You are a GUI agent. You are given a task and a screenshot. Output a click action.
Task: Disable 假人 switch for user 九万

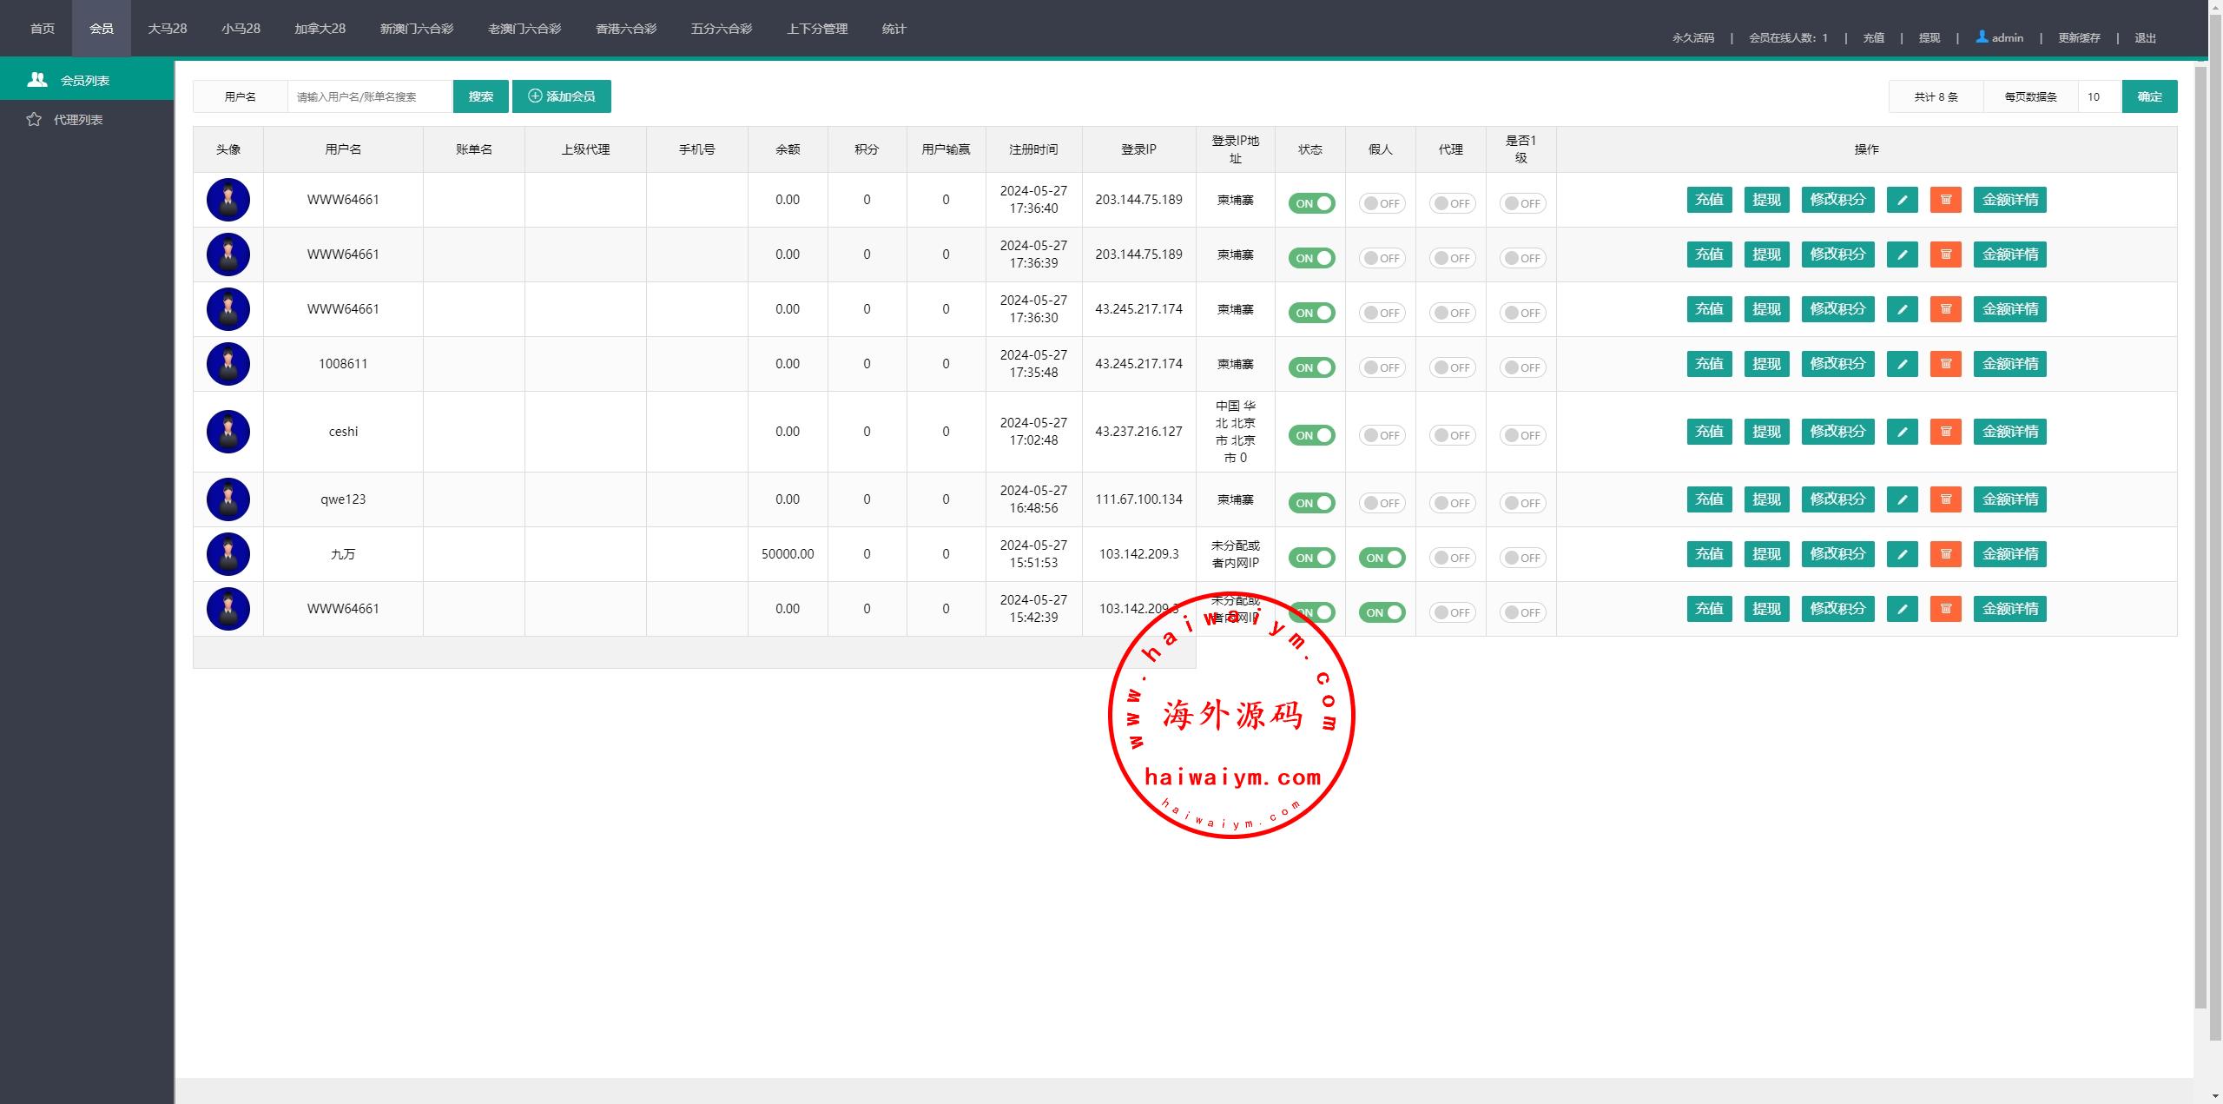[x=1382, y=558]
